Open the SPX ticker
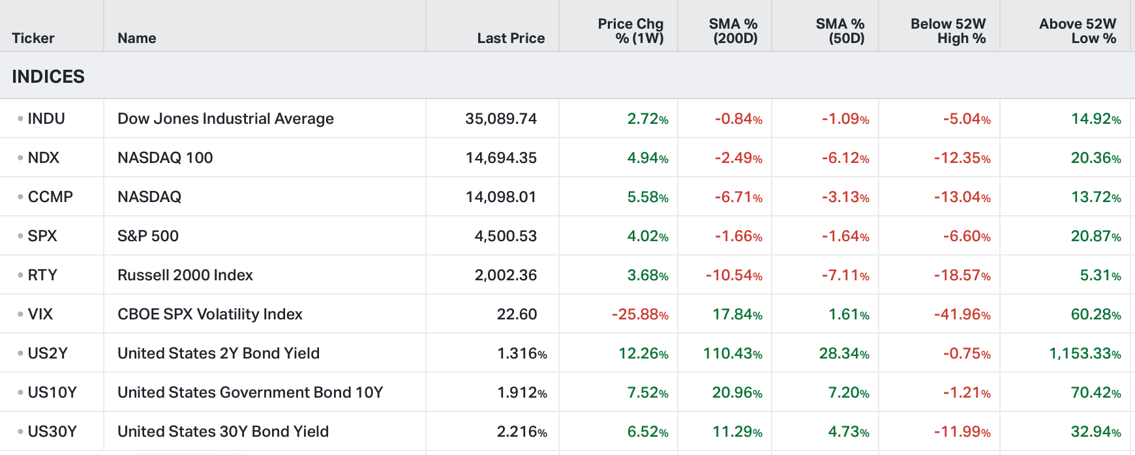The image size is (1135, 455). coord(42,236)
